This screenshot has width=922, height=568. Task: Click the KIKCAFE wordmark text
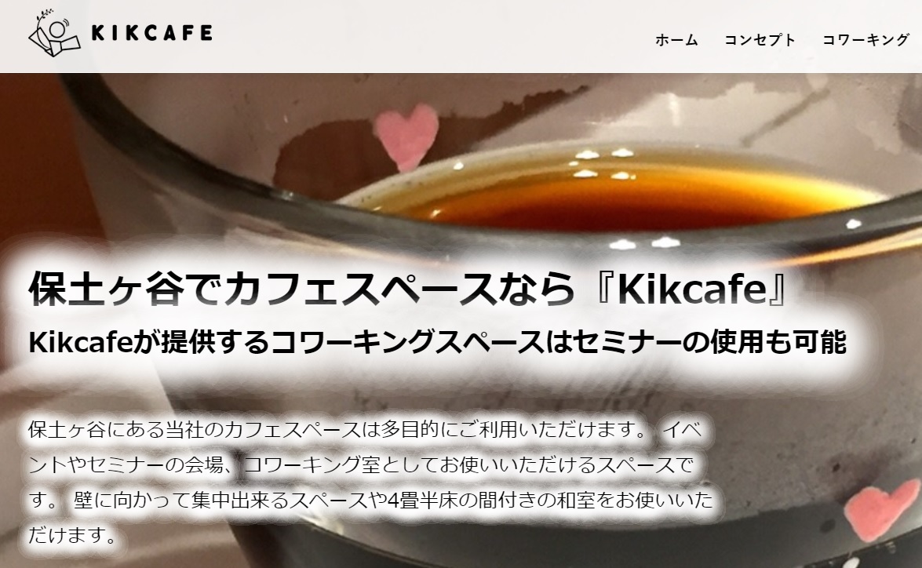click(151, 33)
